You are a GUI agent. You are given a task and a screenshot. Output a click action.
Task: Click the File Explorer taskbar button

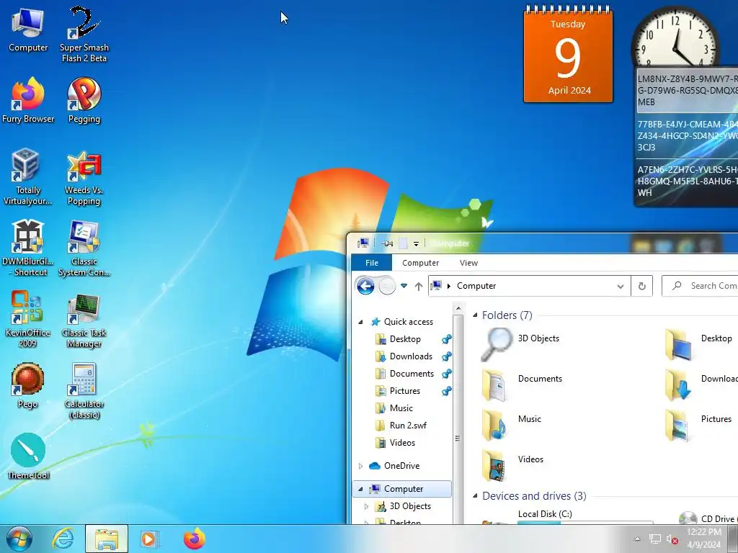(x=107, y=539)
